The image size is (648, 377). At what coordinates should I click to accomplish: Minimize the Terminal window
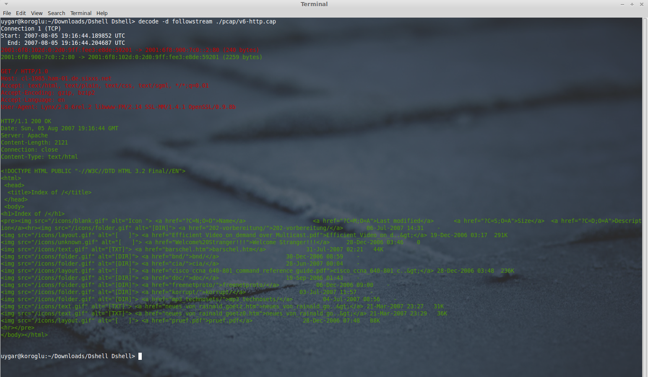click(622, 4)
